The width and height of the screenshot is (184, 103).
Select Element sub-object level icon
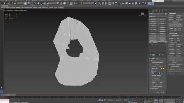[162, 73]
